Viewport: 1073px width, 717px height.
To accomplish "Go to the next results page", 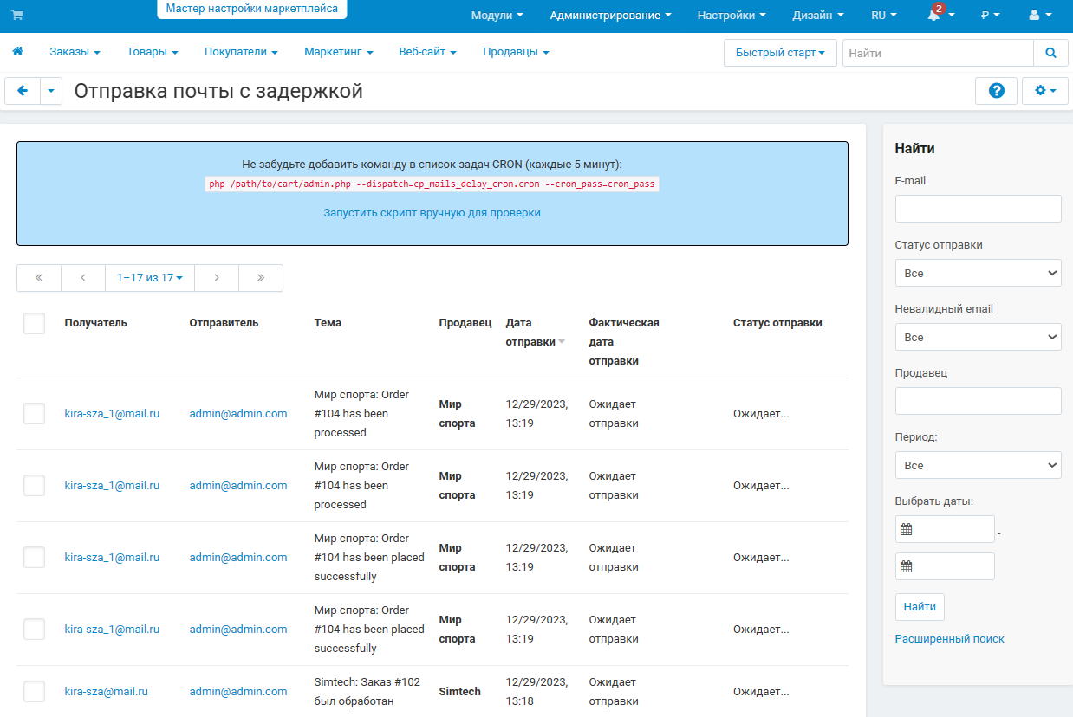I will click(x=217, y=278).
